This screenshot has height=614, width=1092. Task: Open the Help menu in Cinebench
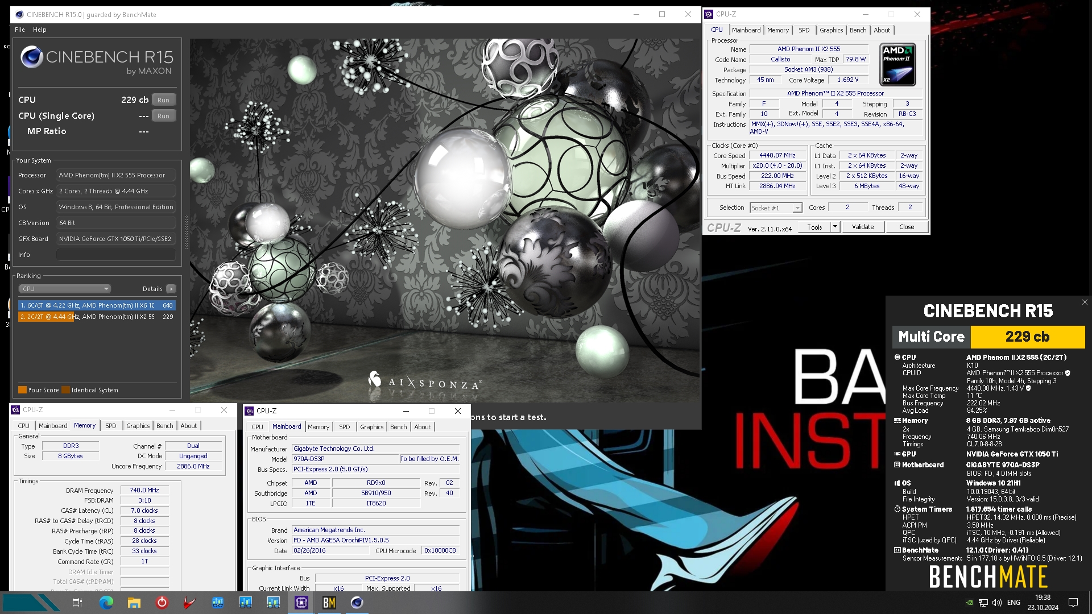(x=40, y=30)
